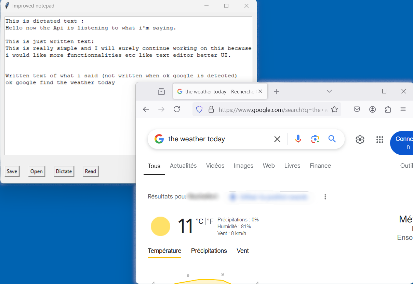413x284 pixels.
Task: Select the Images search tab
Action: pos(243,166)
